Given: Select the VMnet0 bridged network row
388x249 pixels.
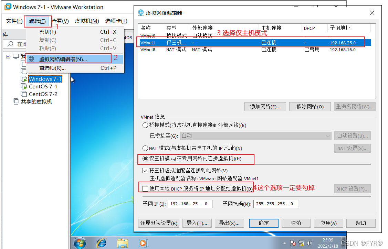Looking at the screenshot, I should pos(255,36).
